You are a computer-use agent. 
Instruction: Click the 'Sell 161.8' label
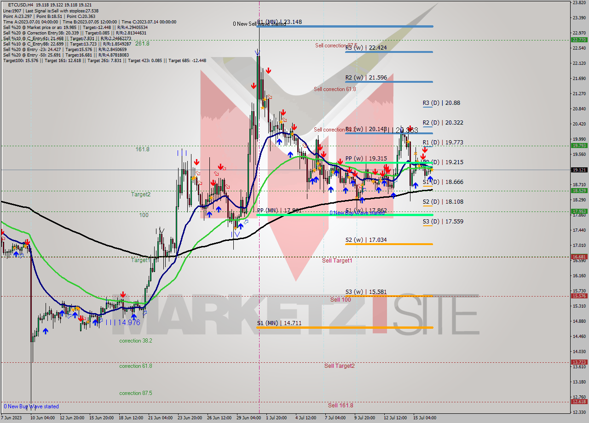pos(341,406)
